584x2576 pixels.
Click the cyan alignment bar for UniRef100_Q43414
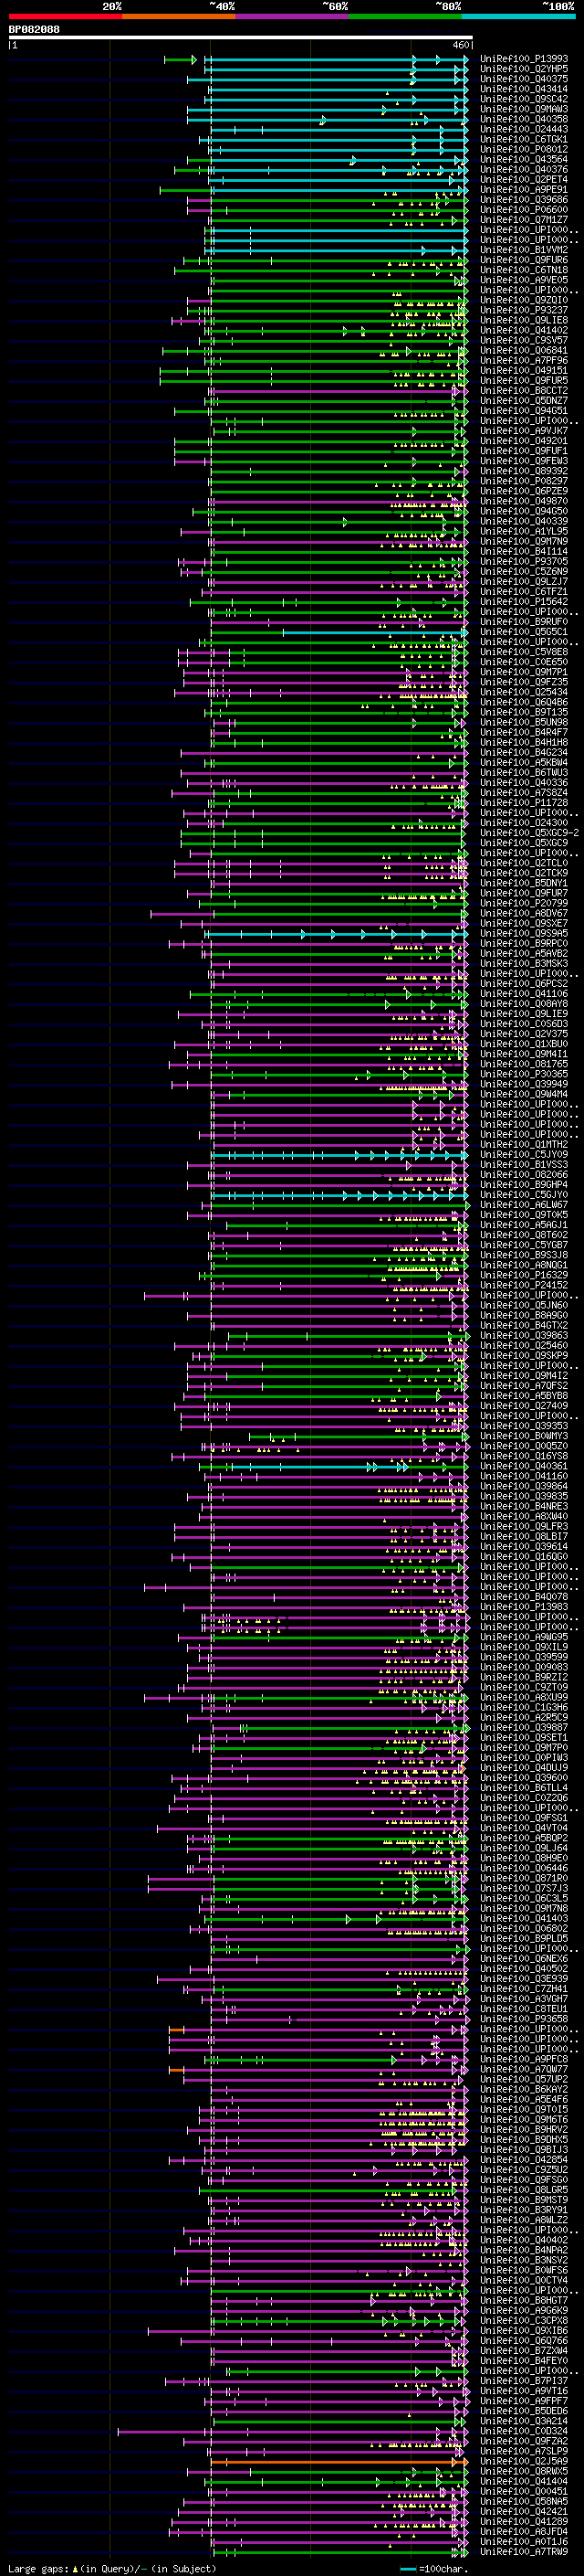pos(338,90)
